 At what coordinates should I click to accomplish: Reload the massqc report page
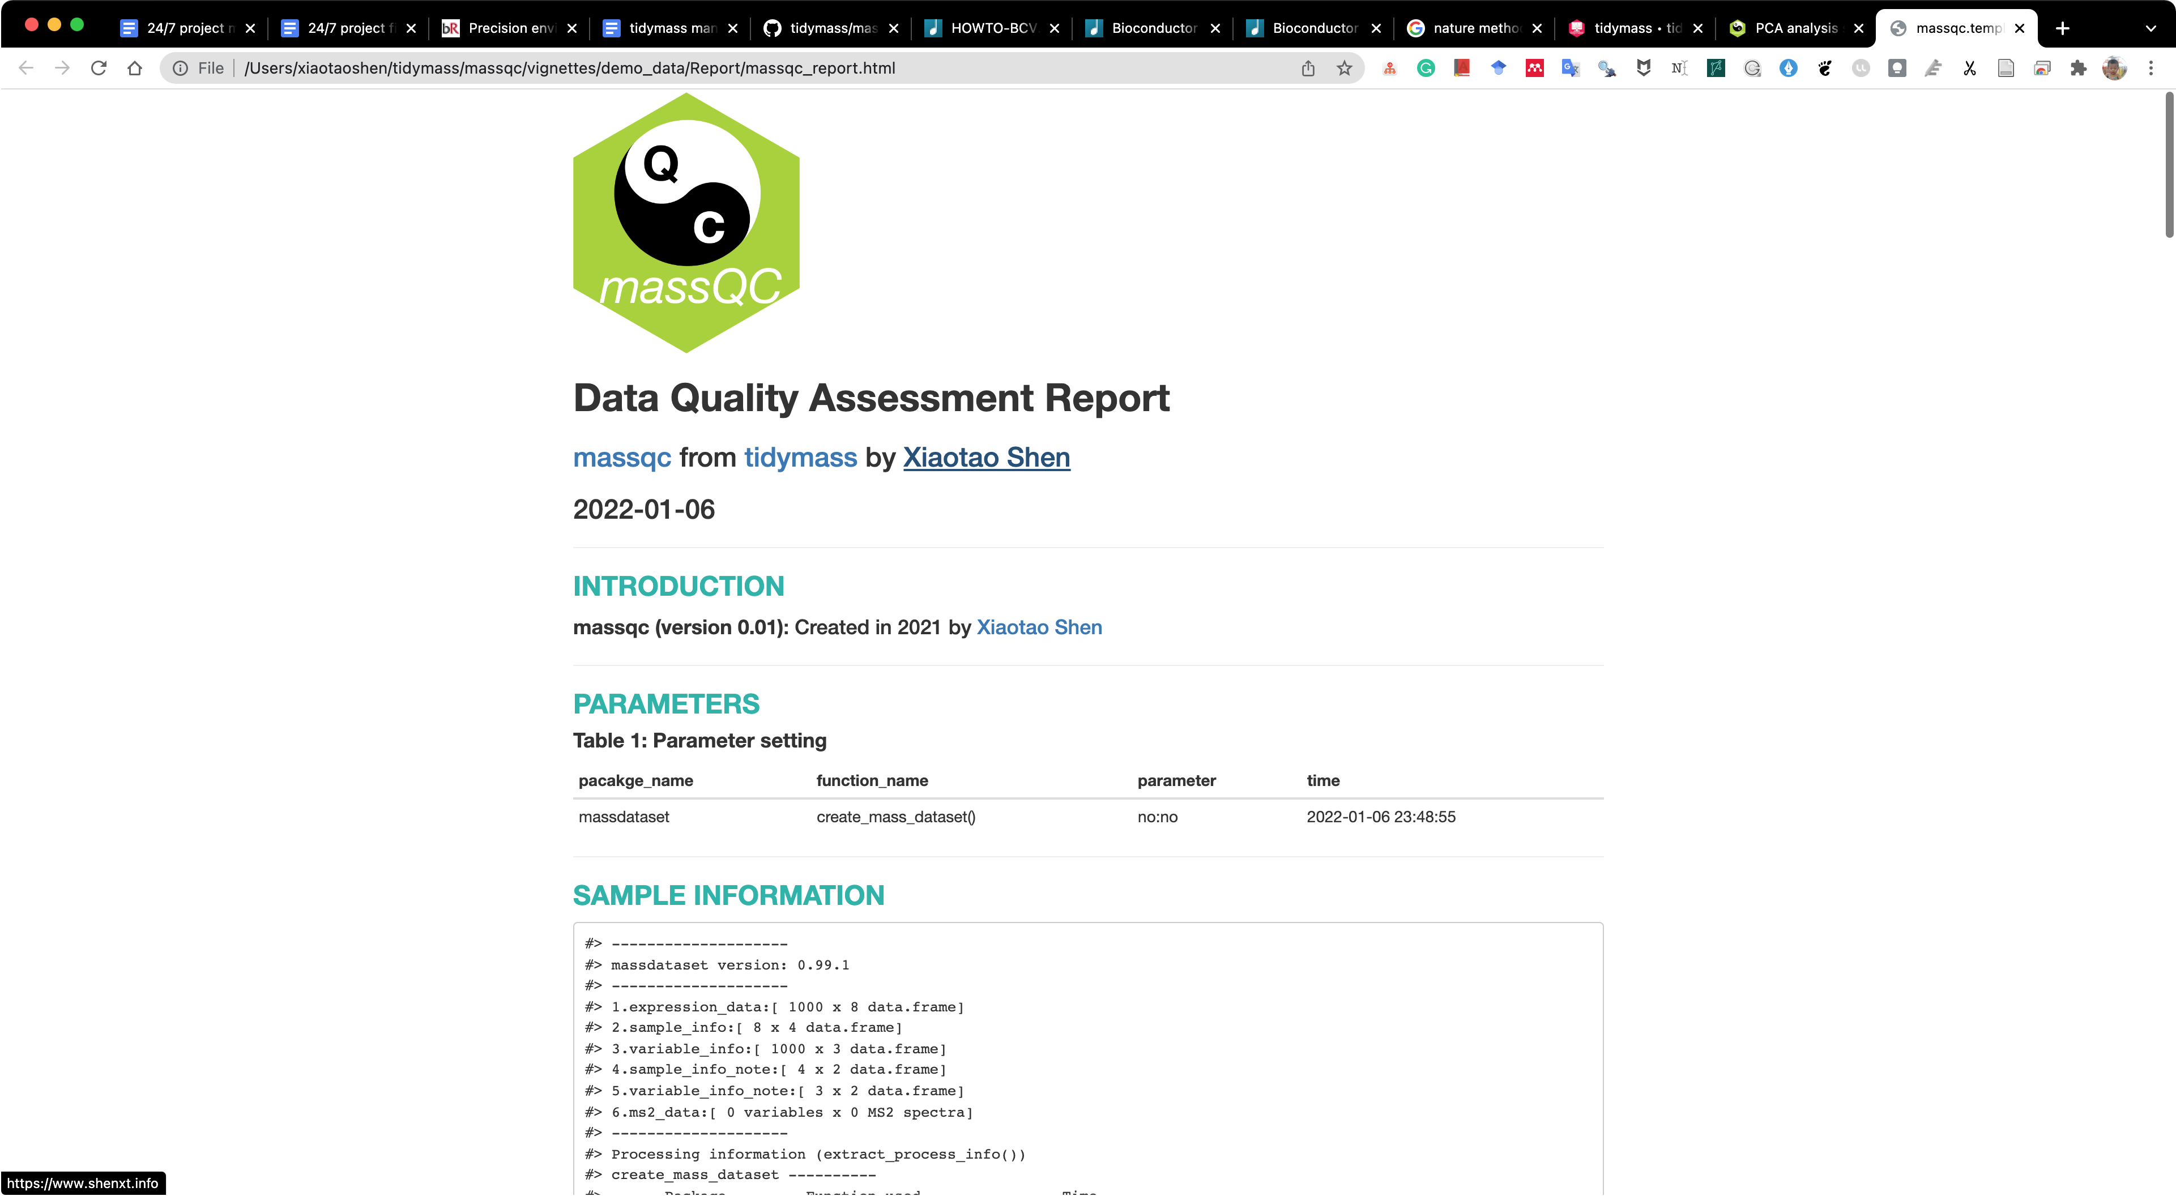pyautogui.click(x=98, y=69)
